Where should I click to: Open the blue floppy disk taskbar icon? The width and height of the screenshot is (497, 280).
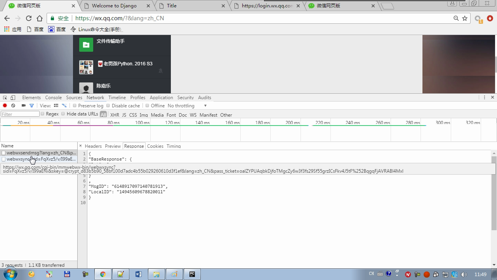pyautogui.click(x=67, y=274)
